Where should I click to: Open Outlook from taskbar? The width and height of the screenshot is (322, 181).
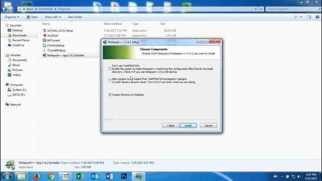[95, 176]
